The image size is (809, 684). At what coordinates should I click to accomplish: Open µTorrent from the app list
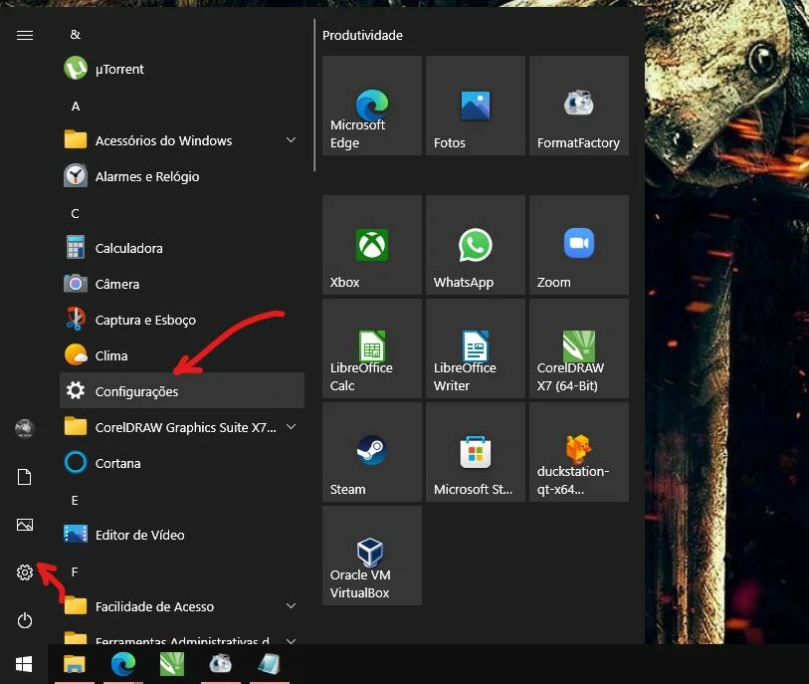(x=182, y=69)
